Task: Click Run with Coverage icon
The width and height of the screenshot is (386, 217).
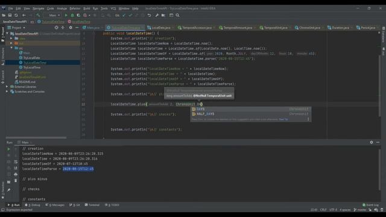Action: (78, 15)
